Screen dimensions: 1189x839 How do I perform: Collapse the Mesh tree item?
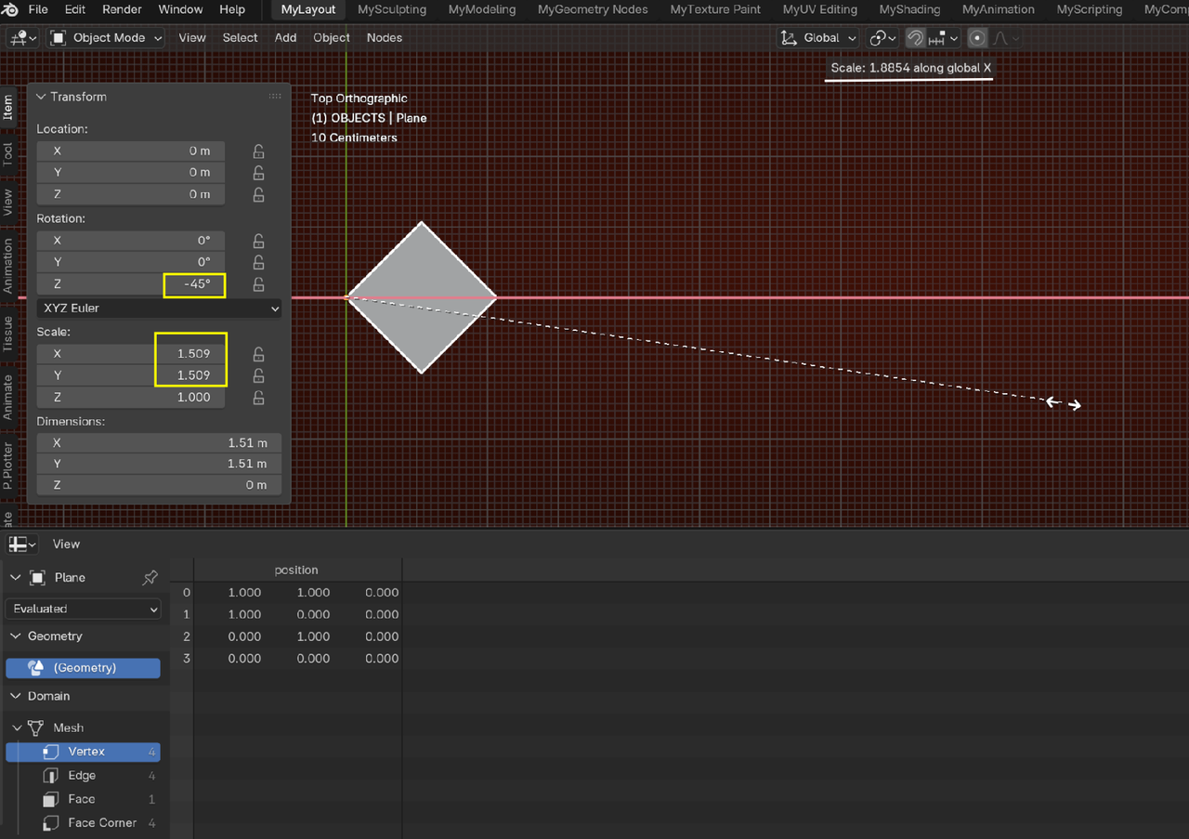pyautogui.click(x=17, y=728)
